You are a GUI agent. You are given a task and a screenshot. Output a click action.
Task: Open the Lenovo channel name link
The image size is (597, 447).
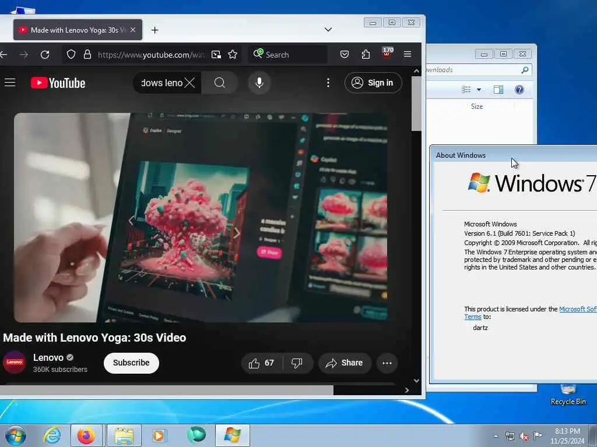[x=48, y=358]
